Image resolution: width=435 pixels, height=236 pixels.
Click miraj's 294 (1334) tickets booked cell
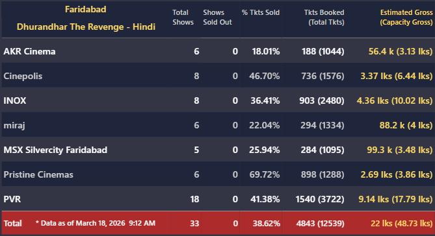click(x=323, y=125)
